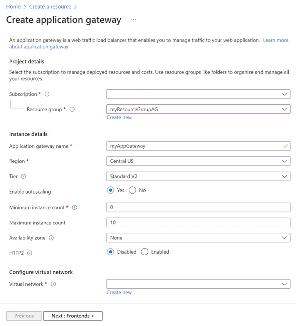The height and width of the screenshot is (326, 296).
Task: Open the Create a resource breadcrumb
Action: pos(50,7)
